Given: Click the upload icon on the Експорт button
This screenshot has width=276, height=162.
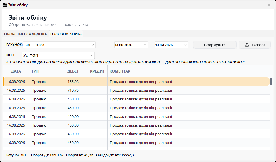Looking at the screenshot, I should (x=247, y=45).
